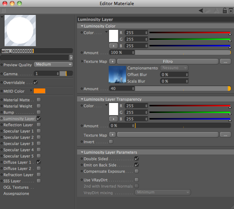The width and height of the screenshot is (234, 209).
Task: Click the forward arrow navigation icon
Action: click(208, 11)
